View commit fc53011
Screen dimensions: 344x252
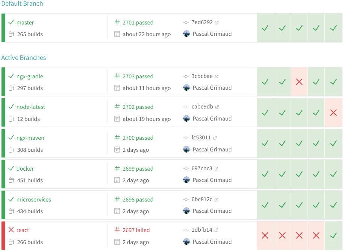pos(201,138)
